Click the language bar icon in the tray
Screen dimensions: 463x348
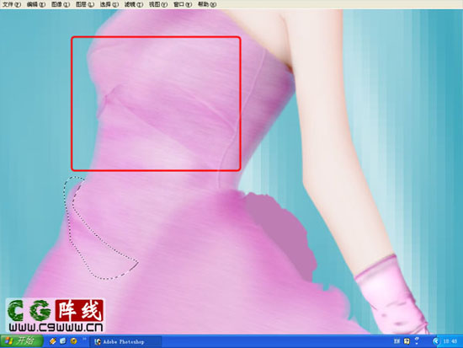click(x=396, y=341)
